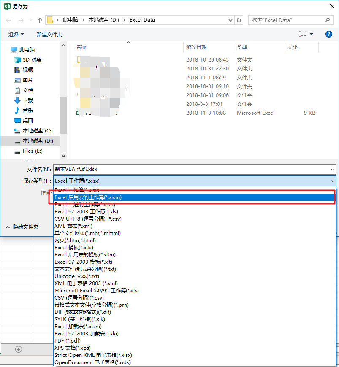Screen dimensions: 339x367
Task: Open the address bar history dropdown
Action: pos(230,20)
